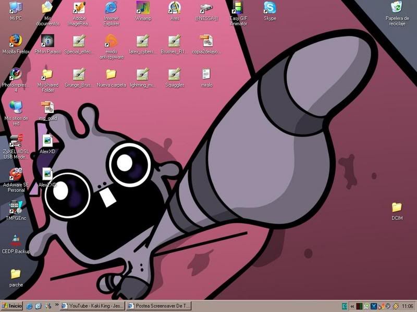Viewport: 417px width, 312px height.
Task: Open the My Shared Folder shortcut
Action: pos(47,80)
